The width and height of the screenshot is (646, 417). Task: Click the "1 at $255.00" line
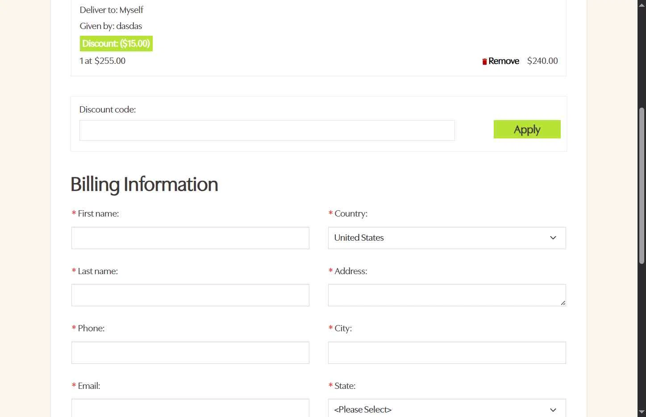point(102,61)
